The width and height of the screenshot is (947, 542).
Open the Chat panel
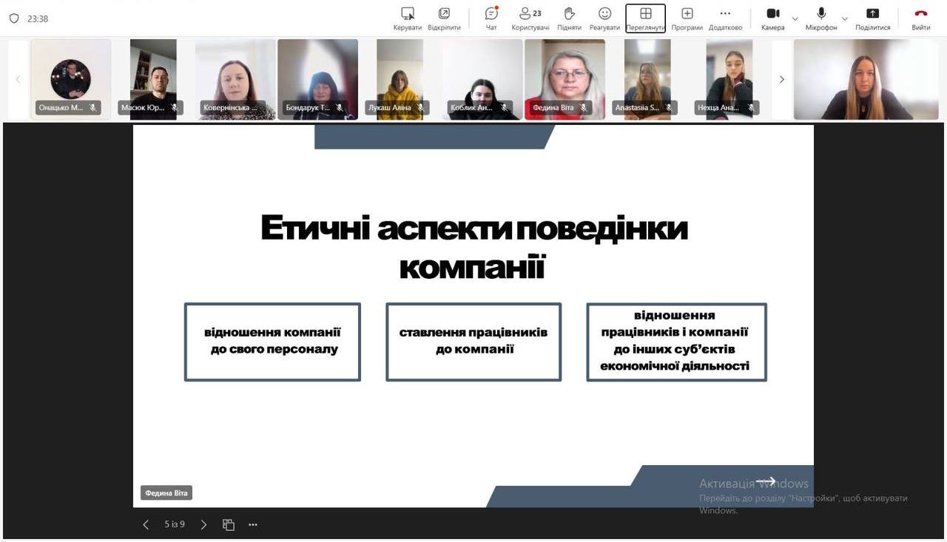pyautogui.click(x=491, y=18)
